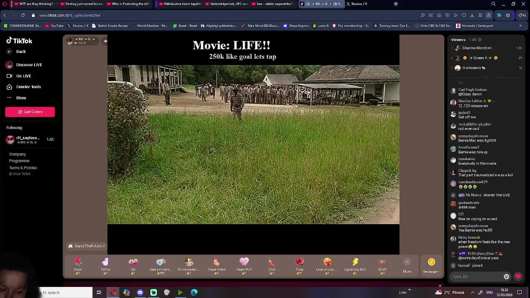Open rlt_saylessbreez in the Following list

click(x=30, y=139)
